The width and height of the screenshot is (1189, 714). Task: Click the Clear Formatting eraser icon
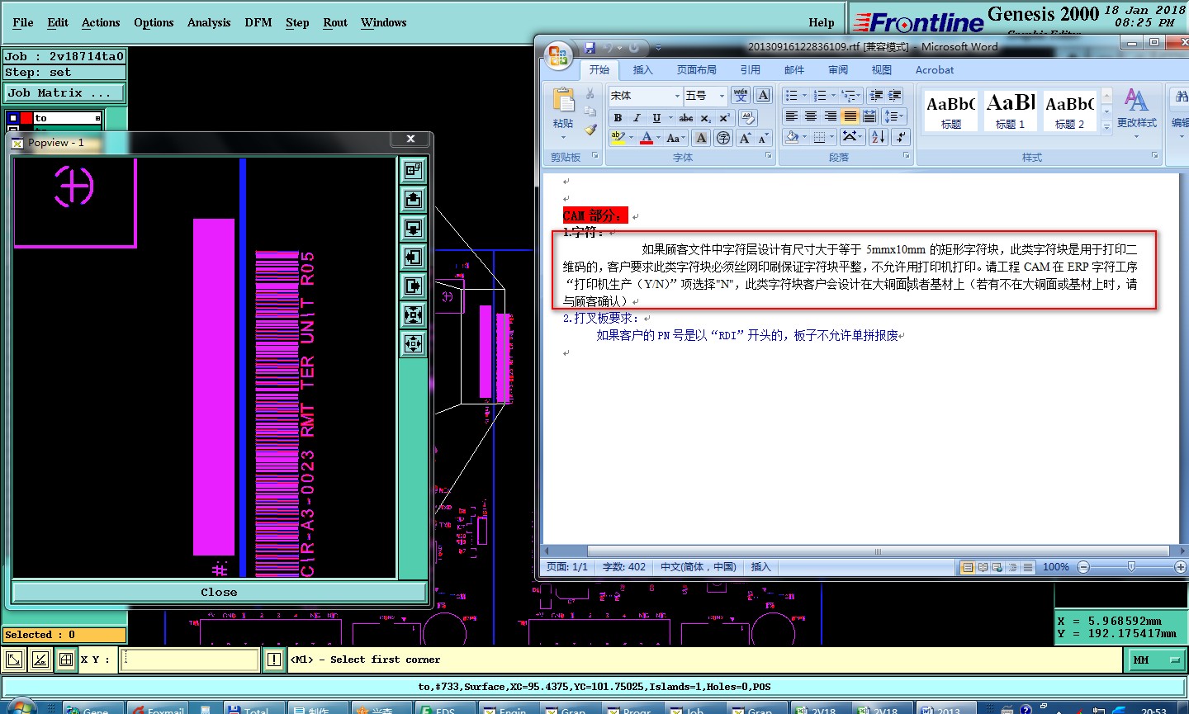click(748, 118)
